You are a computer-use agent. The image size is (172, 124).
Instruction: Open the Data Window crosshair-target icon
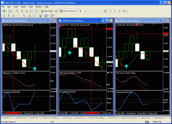point(22,11)
